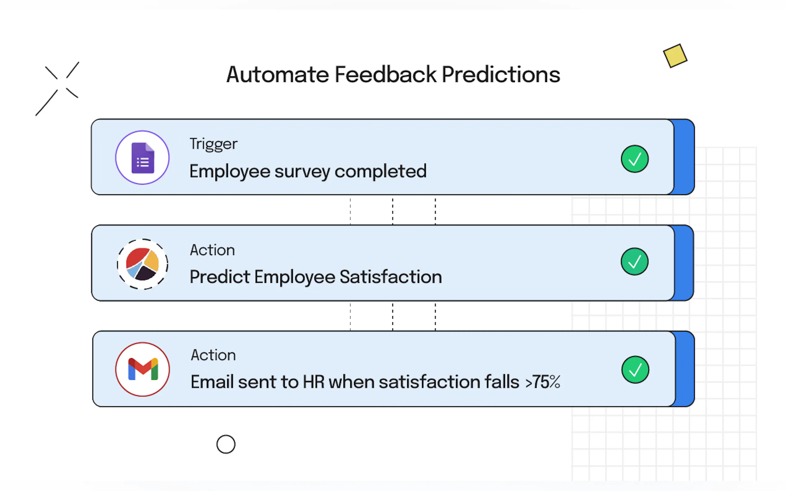Click the "Trigger" label

(214, 144)
